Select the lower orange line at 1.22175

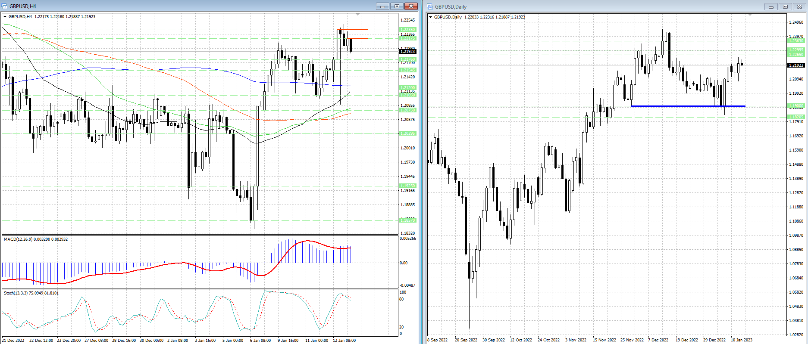coord(358,38)
